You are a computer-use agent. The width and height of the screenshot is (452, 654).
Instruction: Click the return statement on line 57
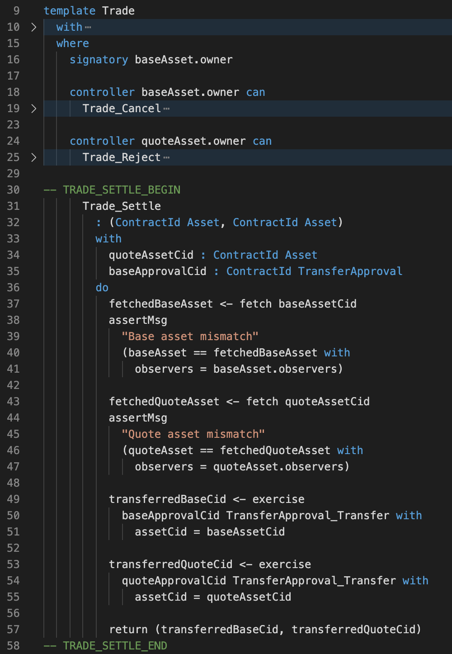tap(265, 630)
